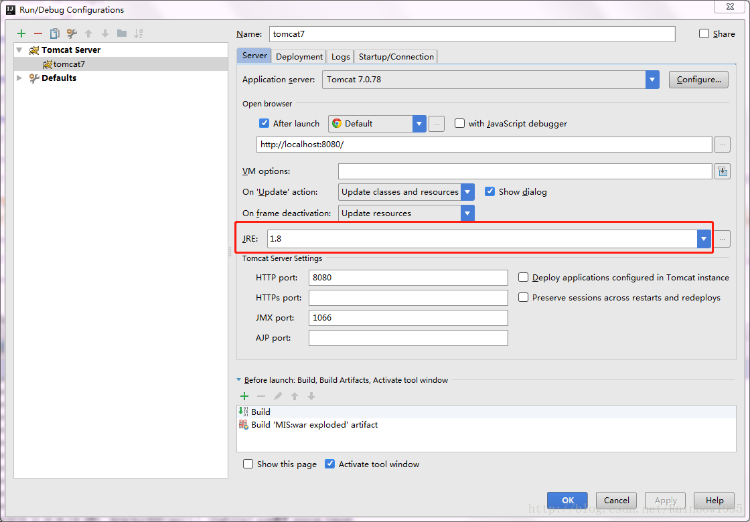Close the Run/Debug Configurations dialog

pyautogui.click(x=731, y=7)
